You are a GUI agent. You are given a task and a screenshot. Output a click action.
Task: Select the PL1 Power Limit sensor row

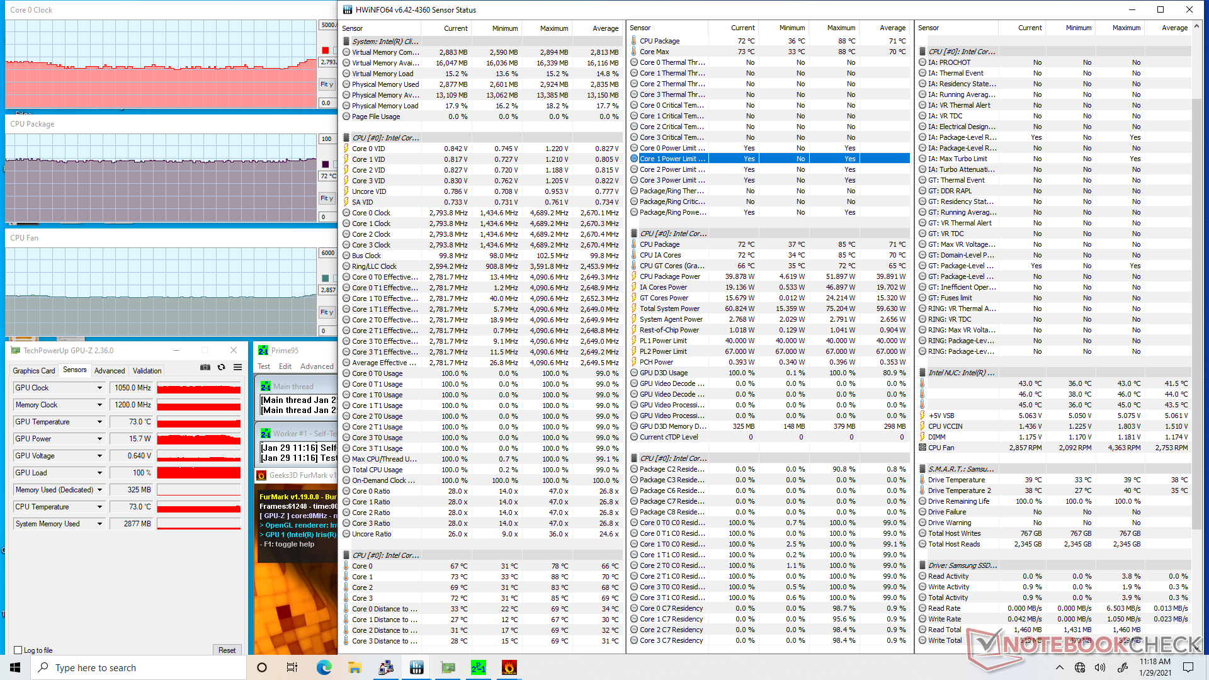click(769, 341)
